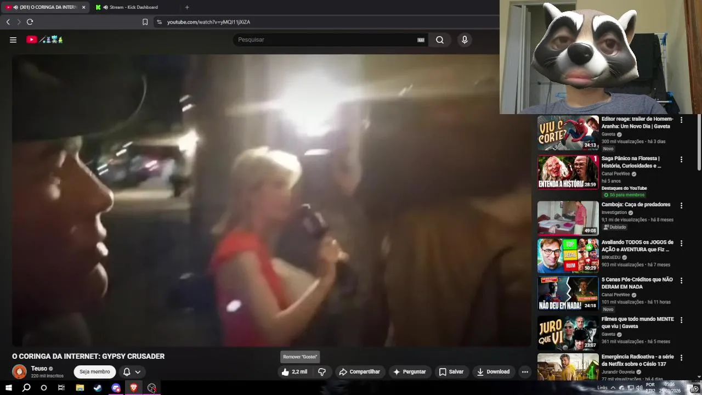The height and width of the screenshot is (395, 702).
Task: Open File Explorer from taskbar
Action: click(80, 388)
